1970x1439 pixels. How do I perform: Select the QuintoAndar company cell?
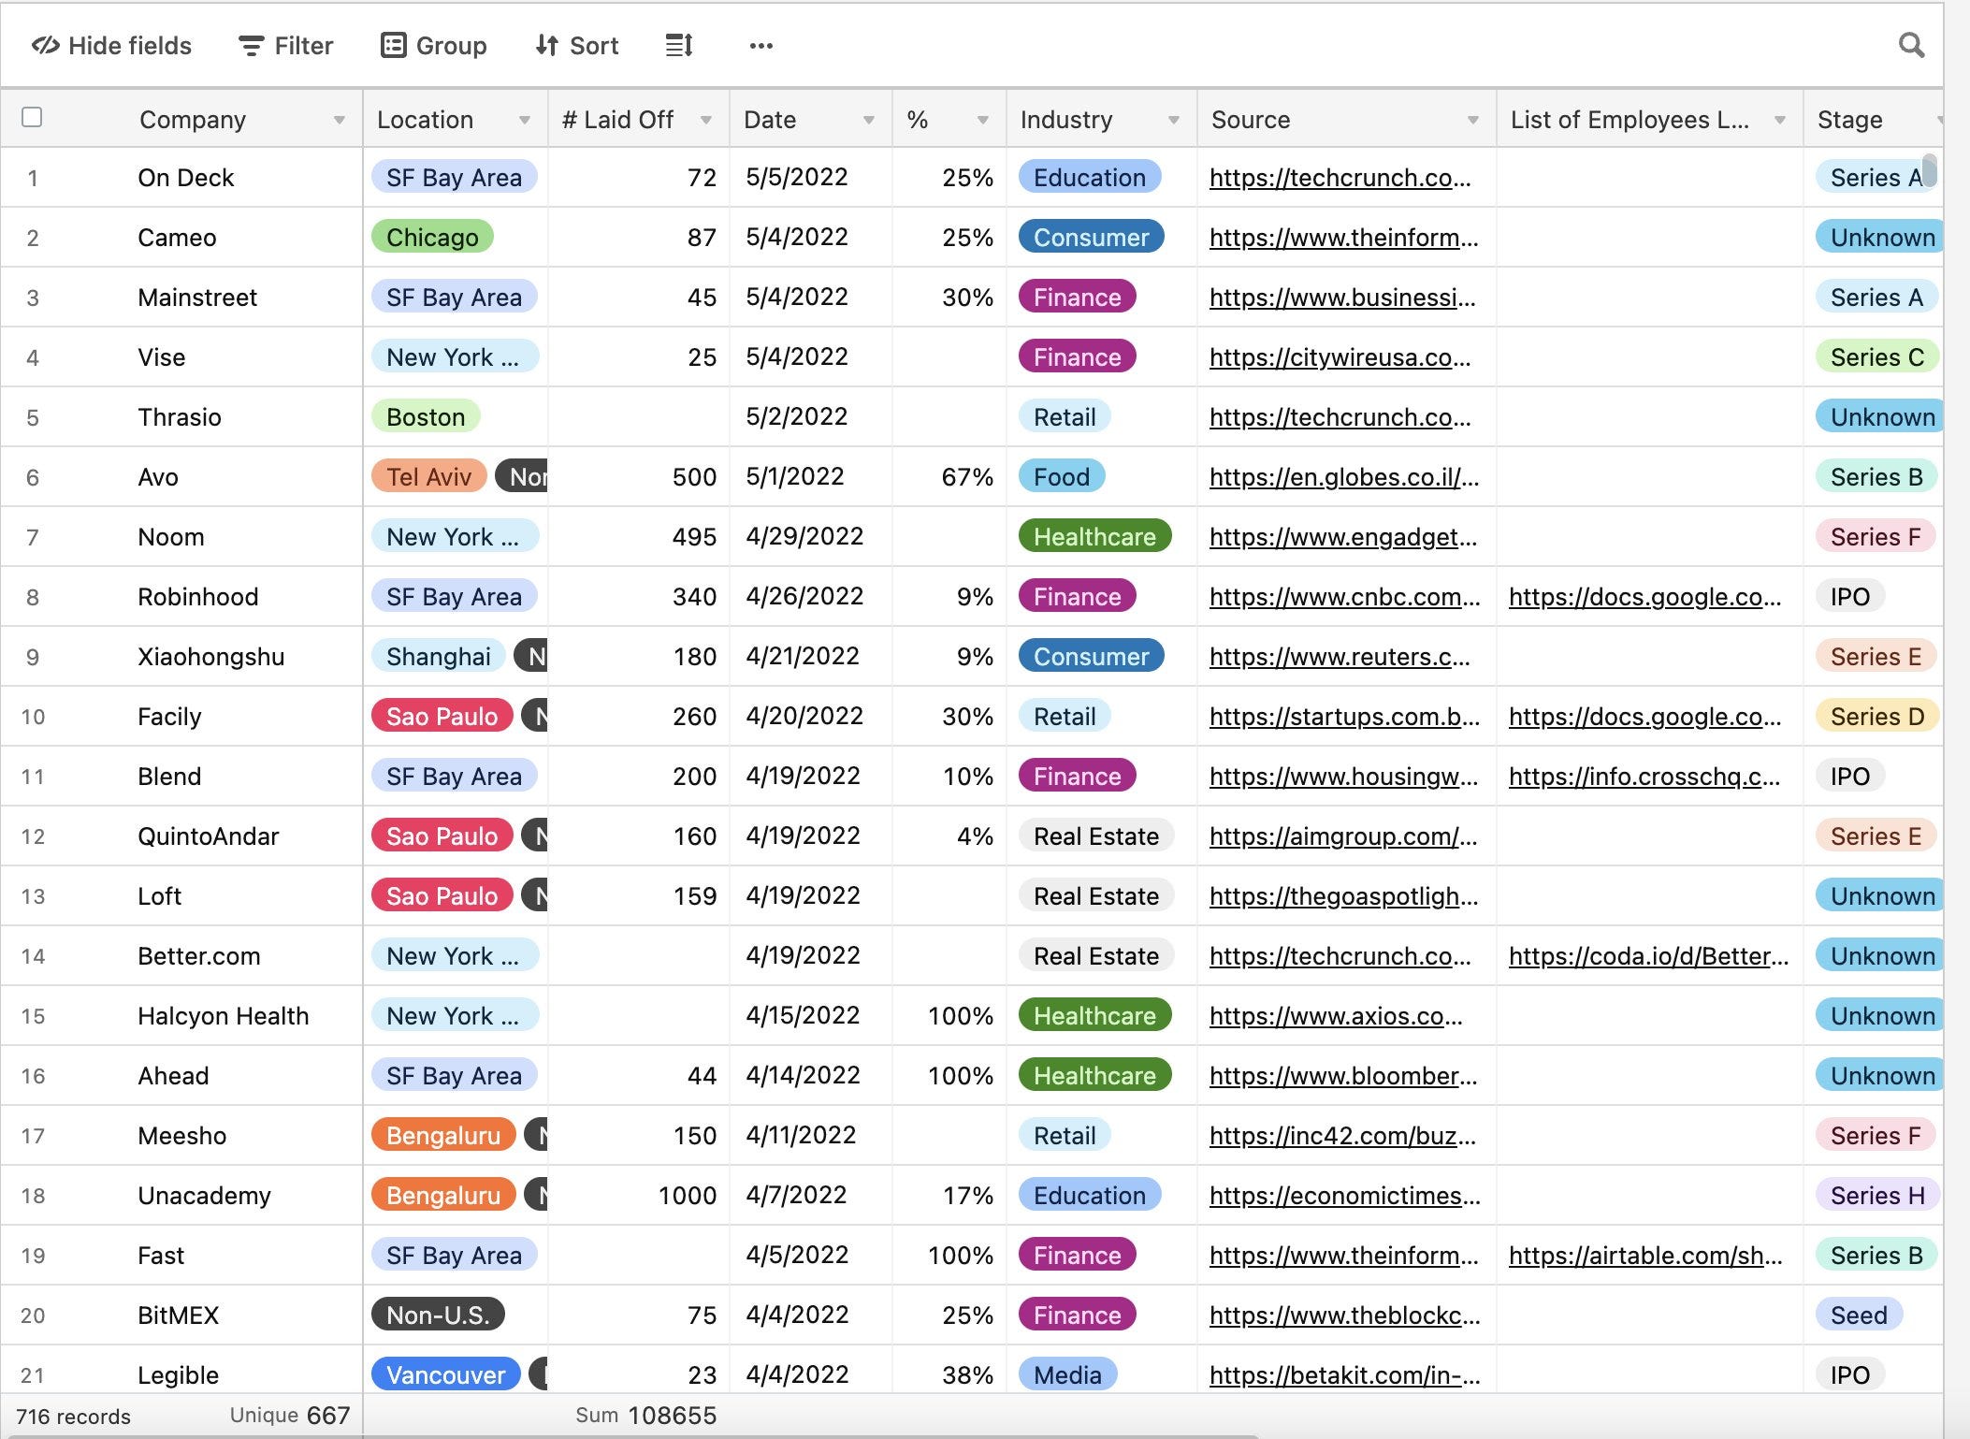tap(209, 836)
